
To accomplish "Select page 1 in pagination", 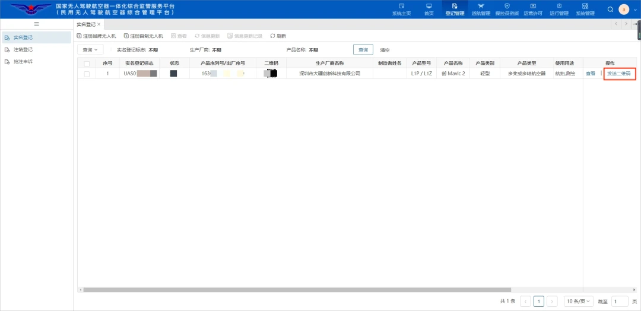I will pos(539,302).
